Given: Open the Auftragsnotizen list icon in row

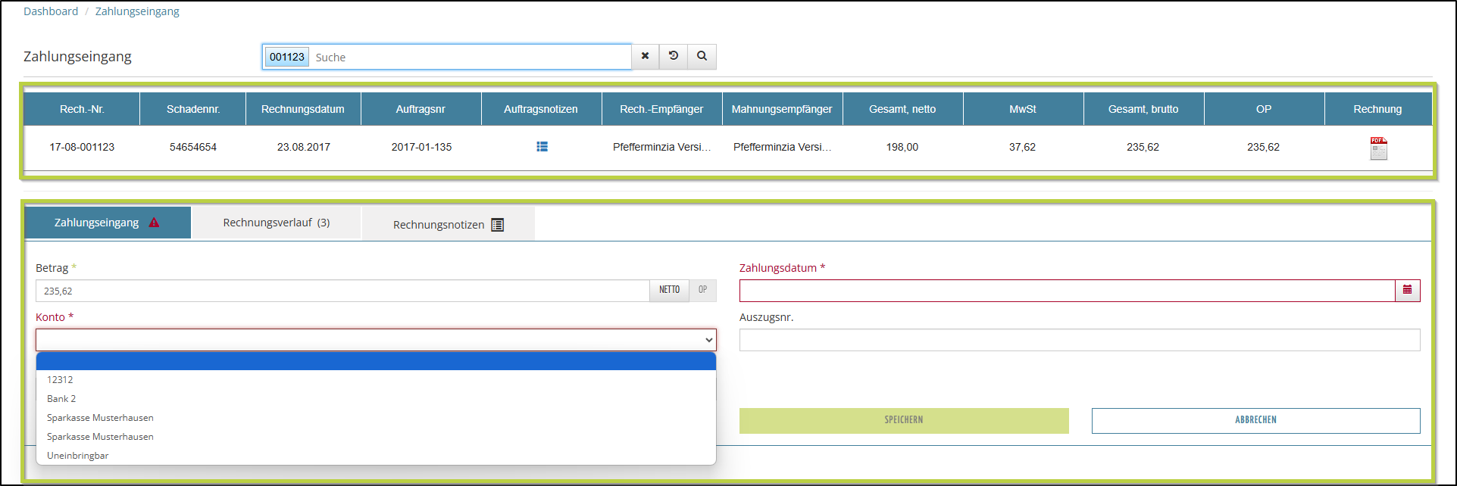Looking at the screenshot, I should [542, 147].
